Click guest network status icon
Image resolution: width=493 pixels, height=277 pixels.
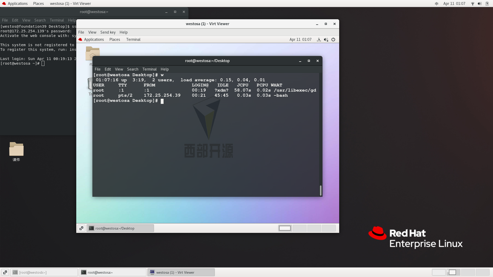(319, 39)
